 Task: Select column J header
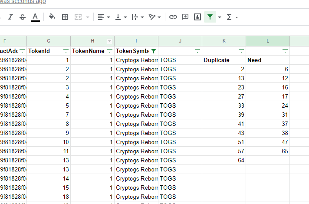click(x=180, y=41)
